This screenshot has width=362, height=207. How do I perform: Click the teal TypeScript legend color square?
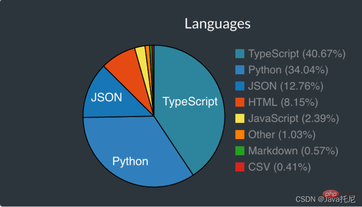tap(240, 54)
